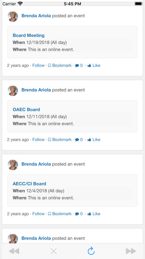Bookmark the Board Meeting event

(60, 65)
